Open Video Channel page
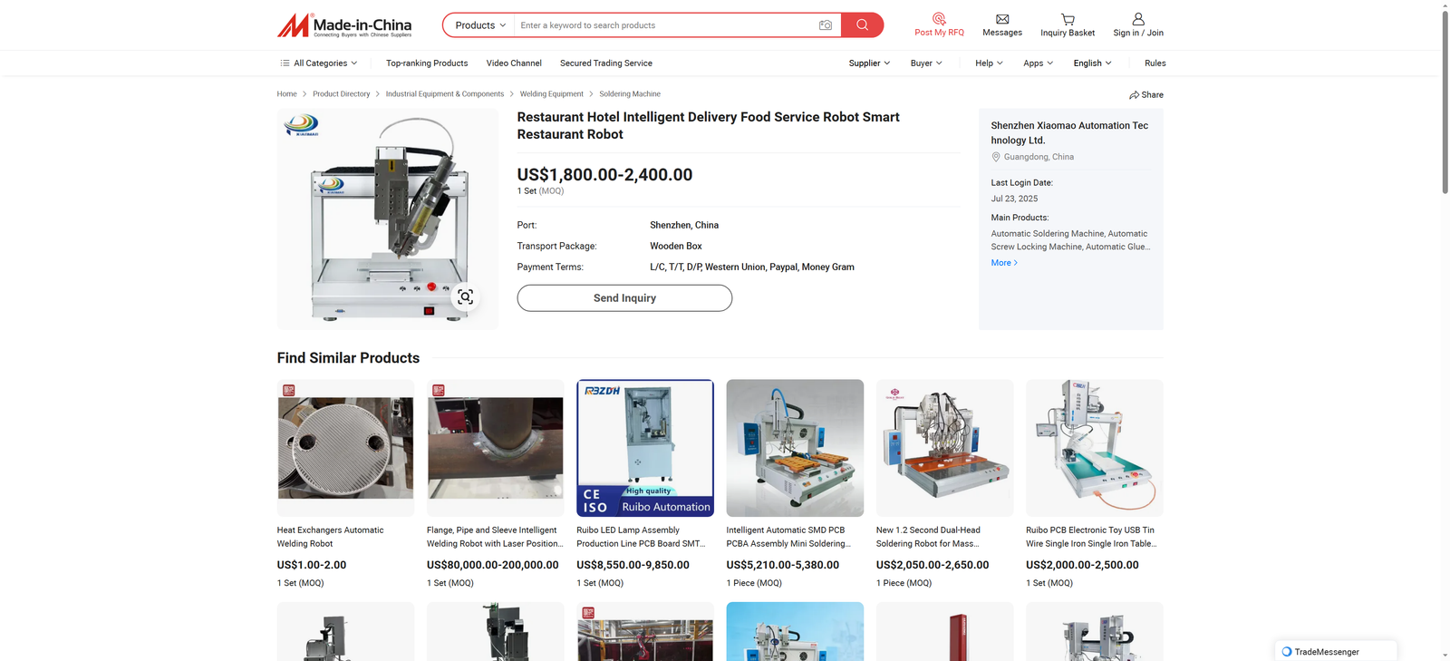This screenshot has height=661, width=1450. 514,63
